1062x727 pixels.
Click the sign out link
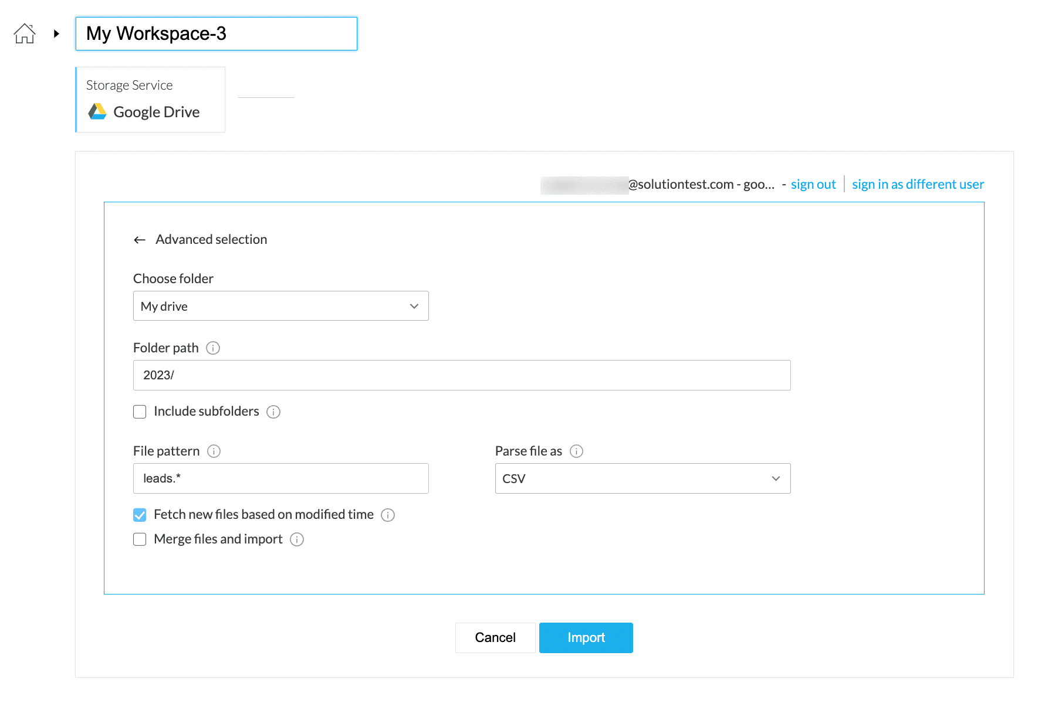(x=813, y=185)
